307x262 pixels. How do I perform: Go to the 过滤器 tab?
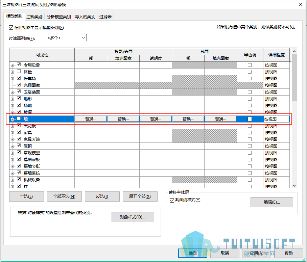coord(105,17)
